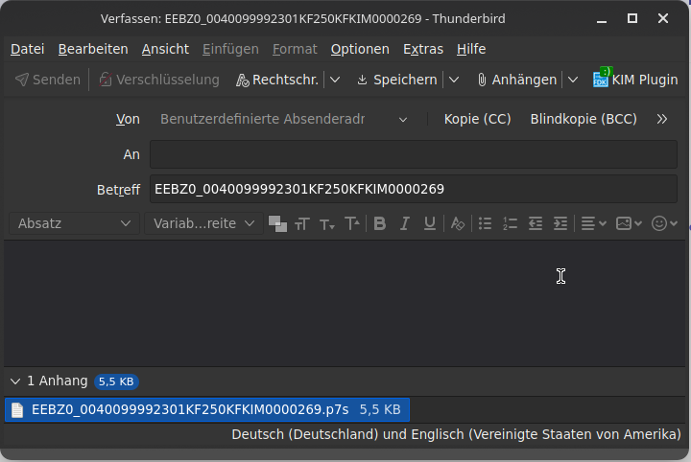Open the Ansicht menu
This screenshot has width=691, height=462.
(x=165, y=49)
